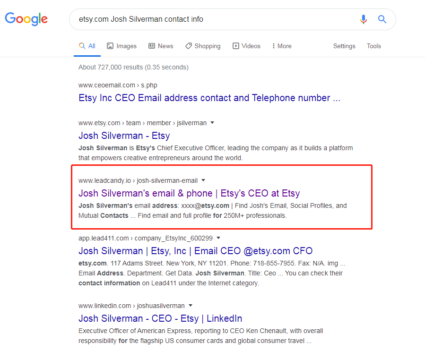
Task: Click Shopping tab tag icon
Action: pyautogui.click(x=189, y=46)
